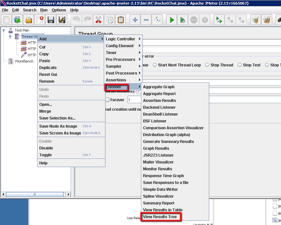Collapse the Thread Group tree node
The image size is (281, 225).
10,36
